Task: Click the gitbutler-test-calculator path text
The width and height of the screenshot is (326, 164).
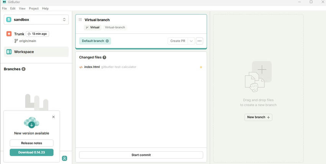Action: click(119, 67)
